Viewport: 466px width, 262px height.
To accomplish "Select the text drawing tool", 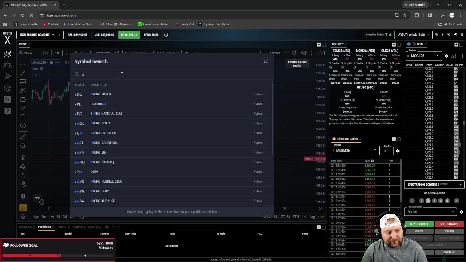I will pos(23,117).
